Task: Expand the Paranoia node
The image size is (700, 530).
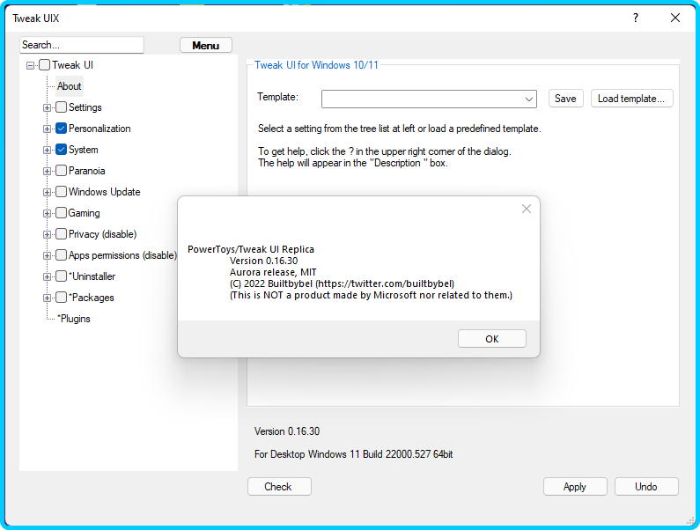Action: (47, 171)
